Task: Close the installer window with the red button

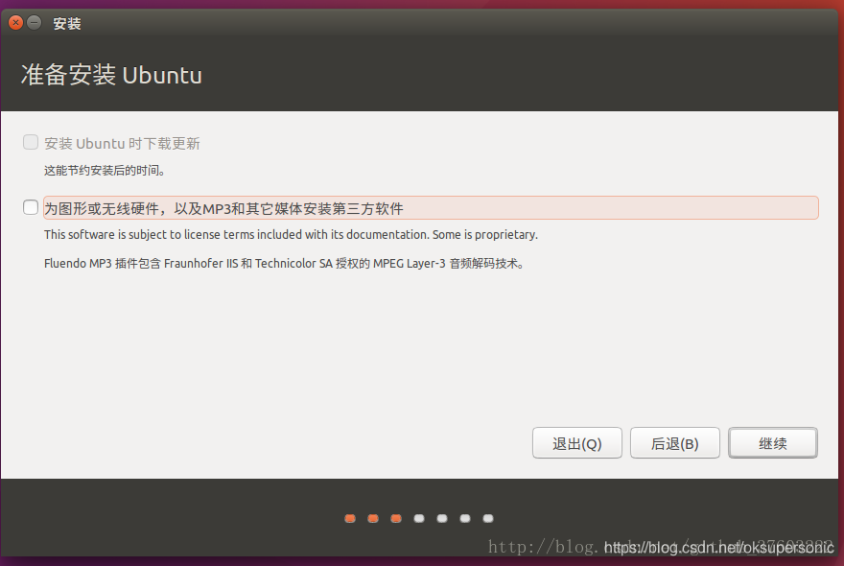Action: point(16,23)
